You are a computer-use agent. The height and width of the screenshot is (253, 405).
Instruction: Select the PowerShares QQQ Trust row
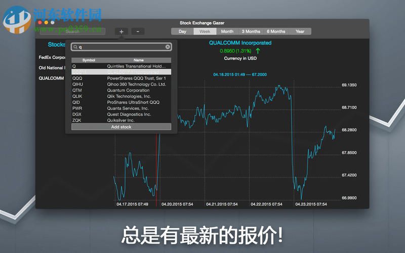click(121, 78)
